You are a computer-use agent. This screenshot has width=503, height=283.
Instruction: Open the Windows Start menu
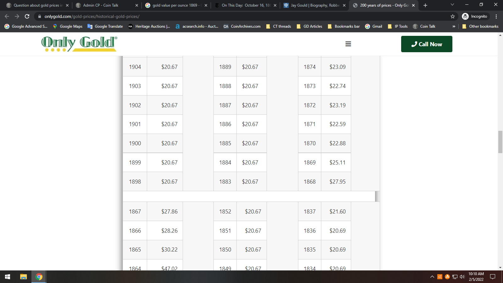pos(8,277)
